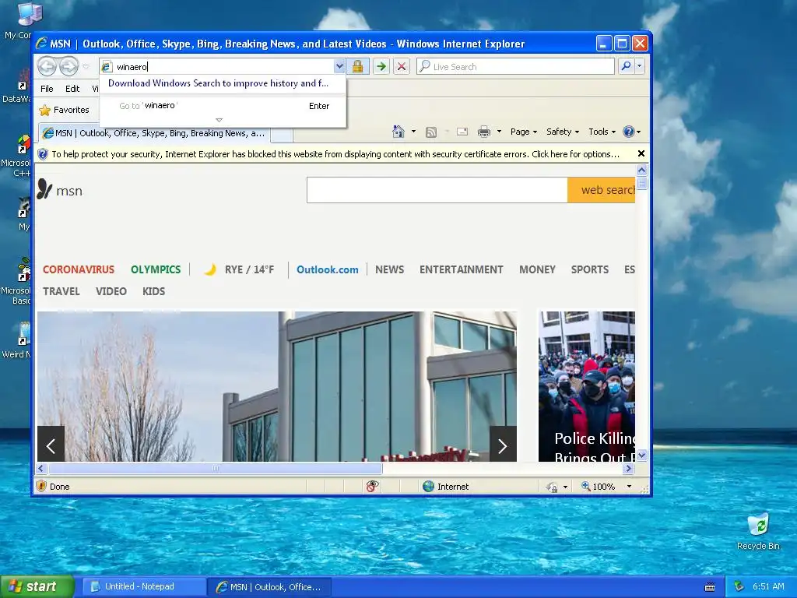Click the RSS feeds icon

click(x=431, y=132)
